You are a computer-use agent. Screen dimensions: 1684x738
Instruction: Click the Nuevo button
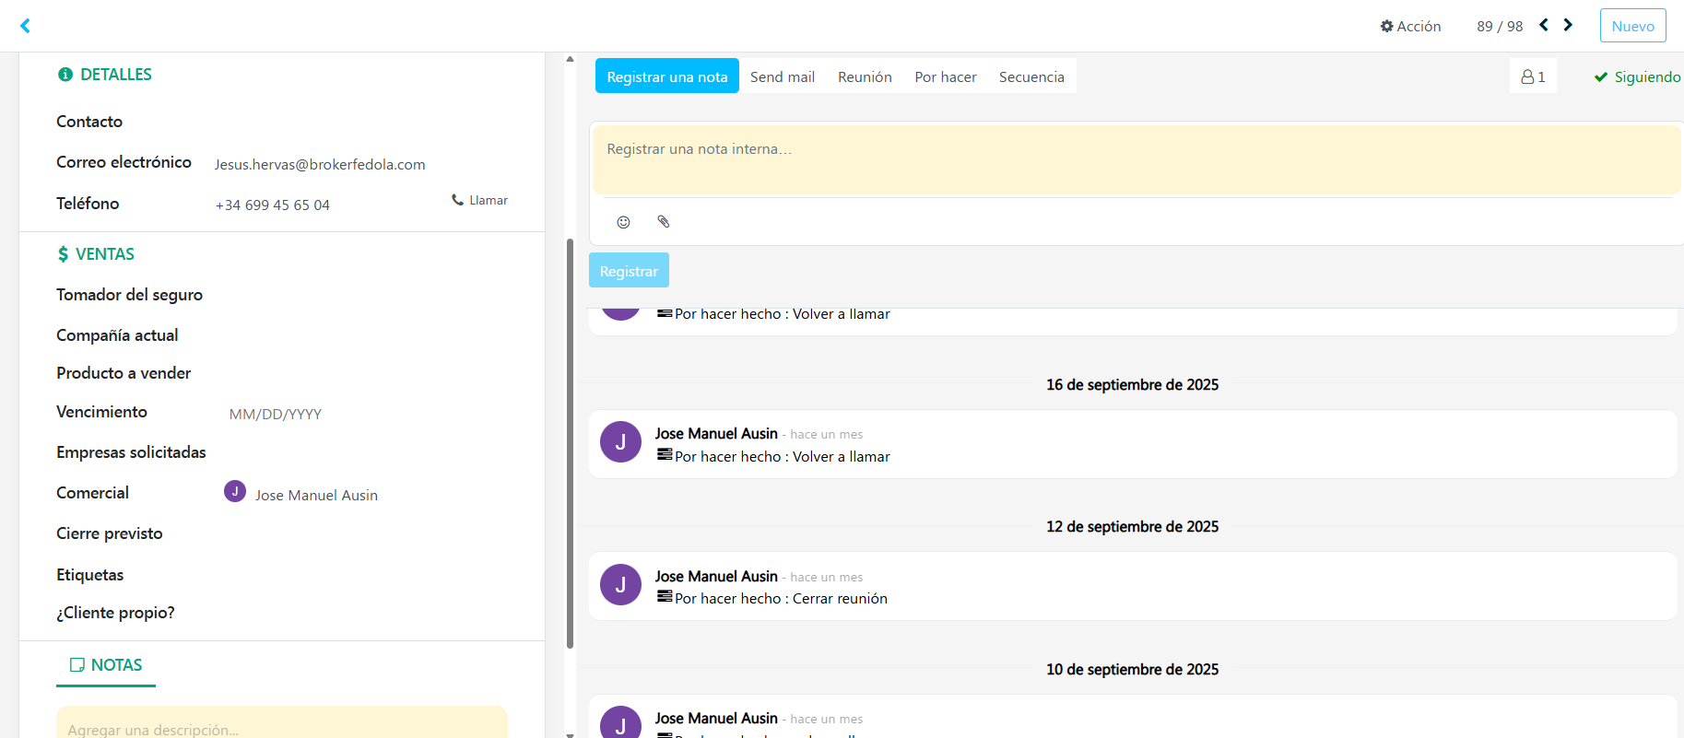pos(1632,26)
